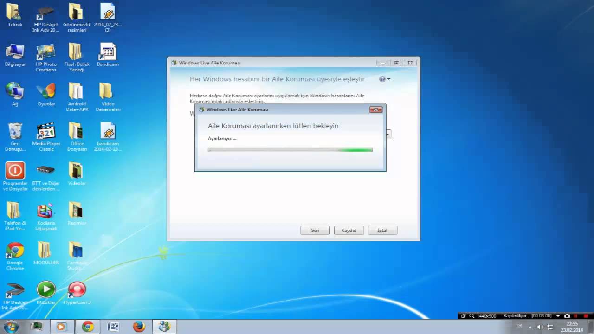Viewport: 594px width, 334px height.
Task: Click the Bandicam magnifier icon
Action: coord(472,316)
